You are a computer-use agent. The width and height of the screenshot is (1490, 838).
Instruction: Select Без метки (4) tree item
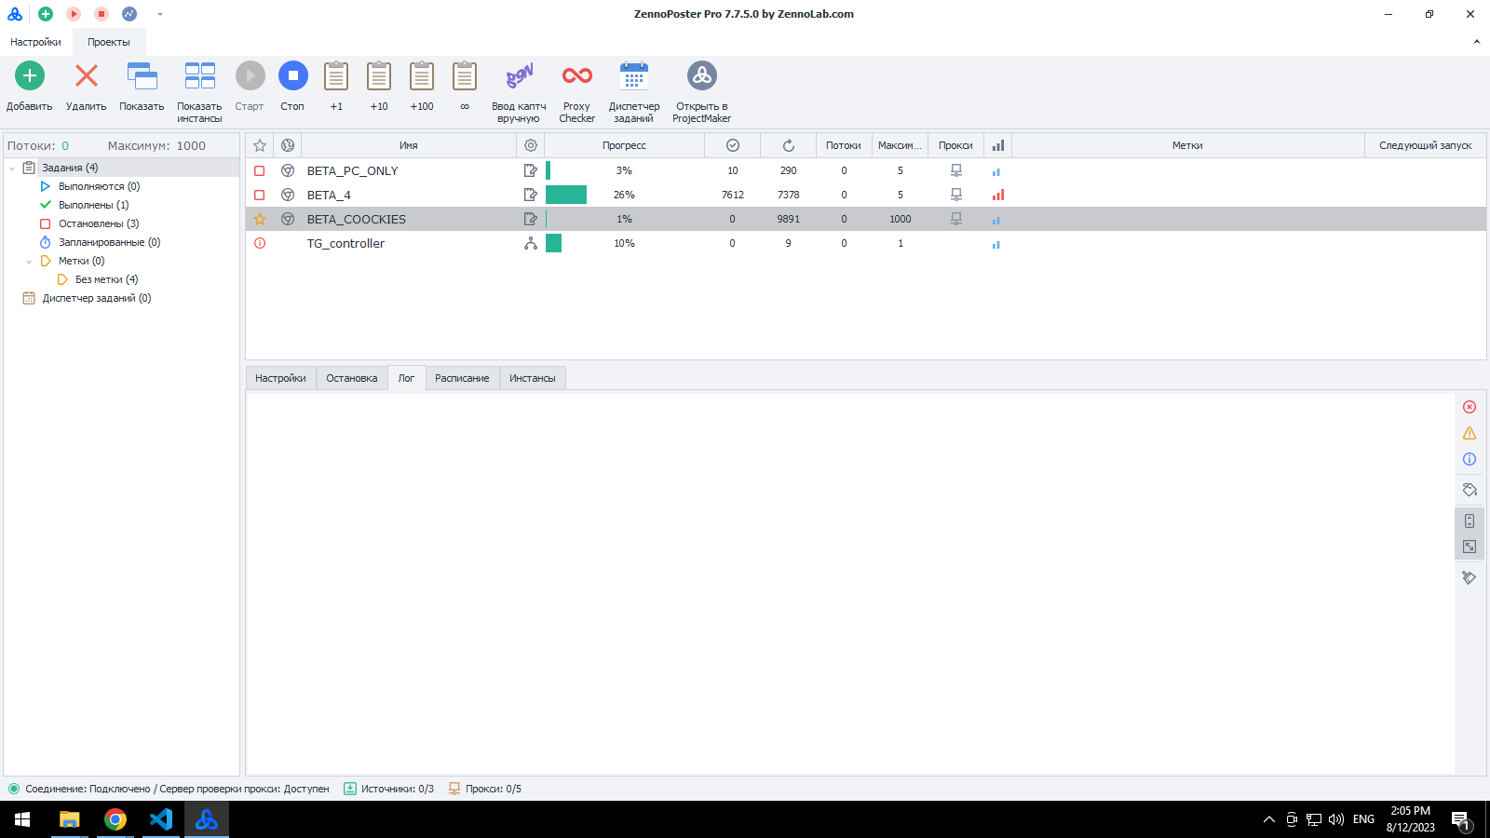(106, 279)
